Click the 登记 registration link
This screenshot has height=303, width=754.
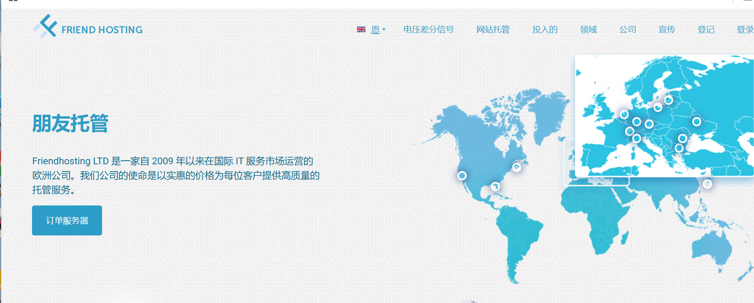tap(706, 30)
